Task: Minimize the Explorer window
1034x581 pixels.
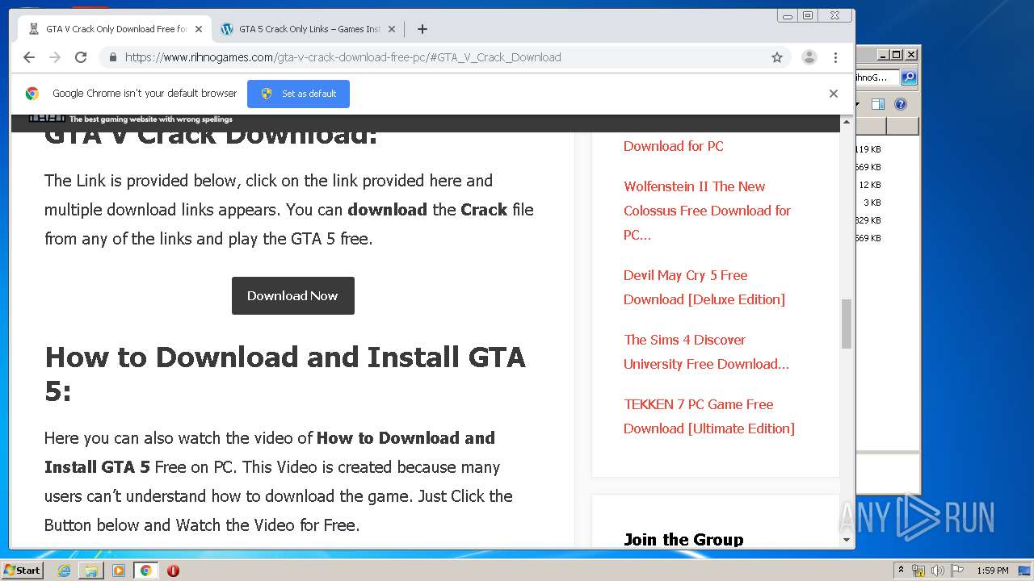Action: 883,55
